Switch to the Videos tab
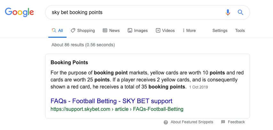This screenshot has height=130, width=273. [x=165, y=30]
